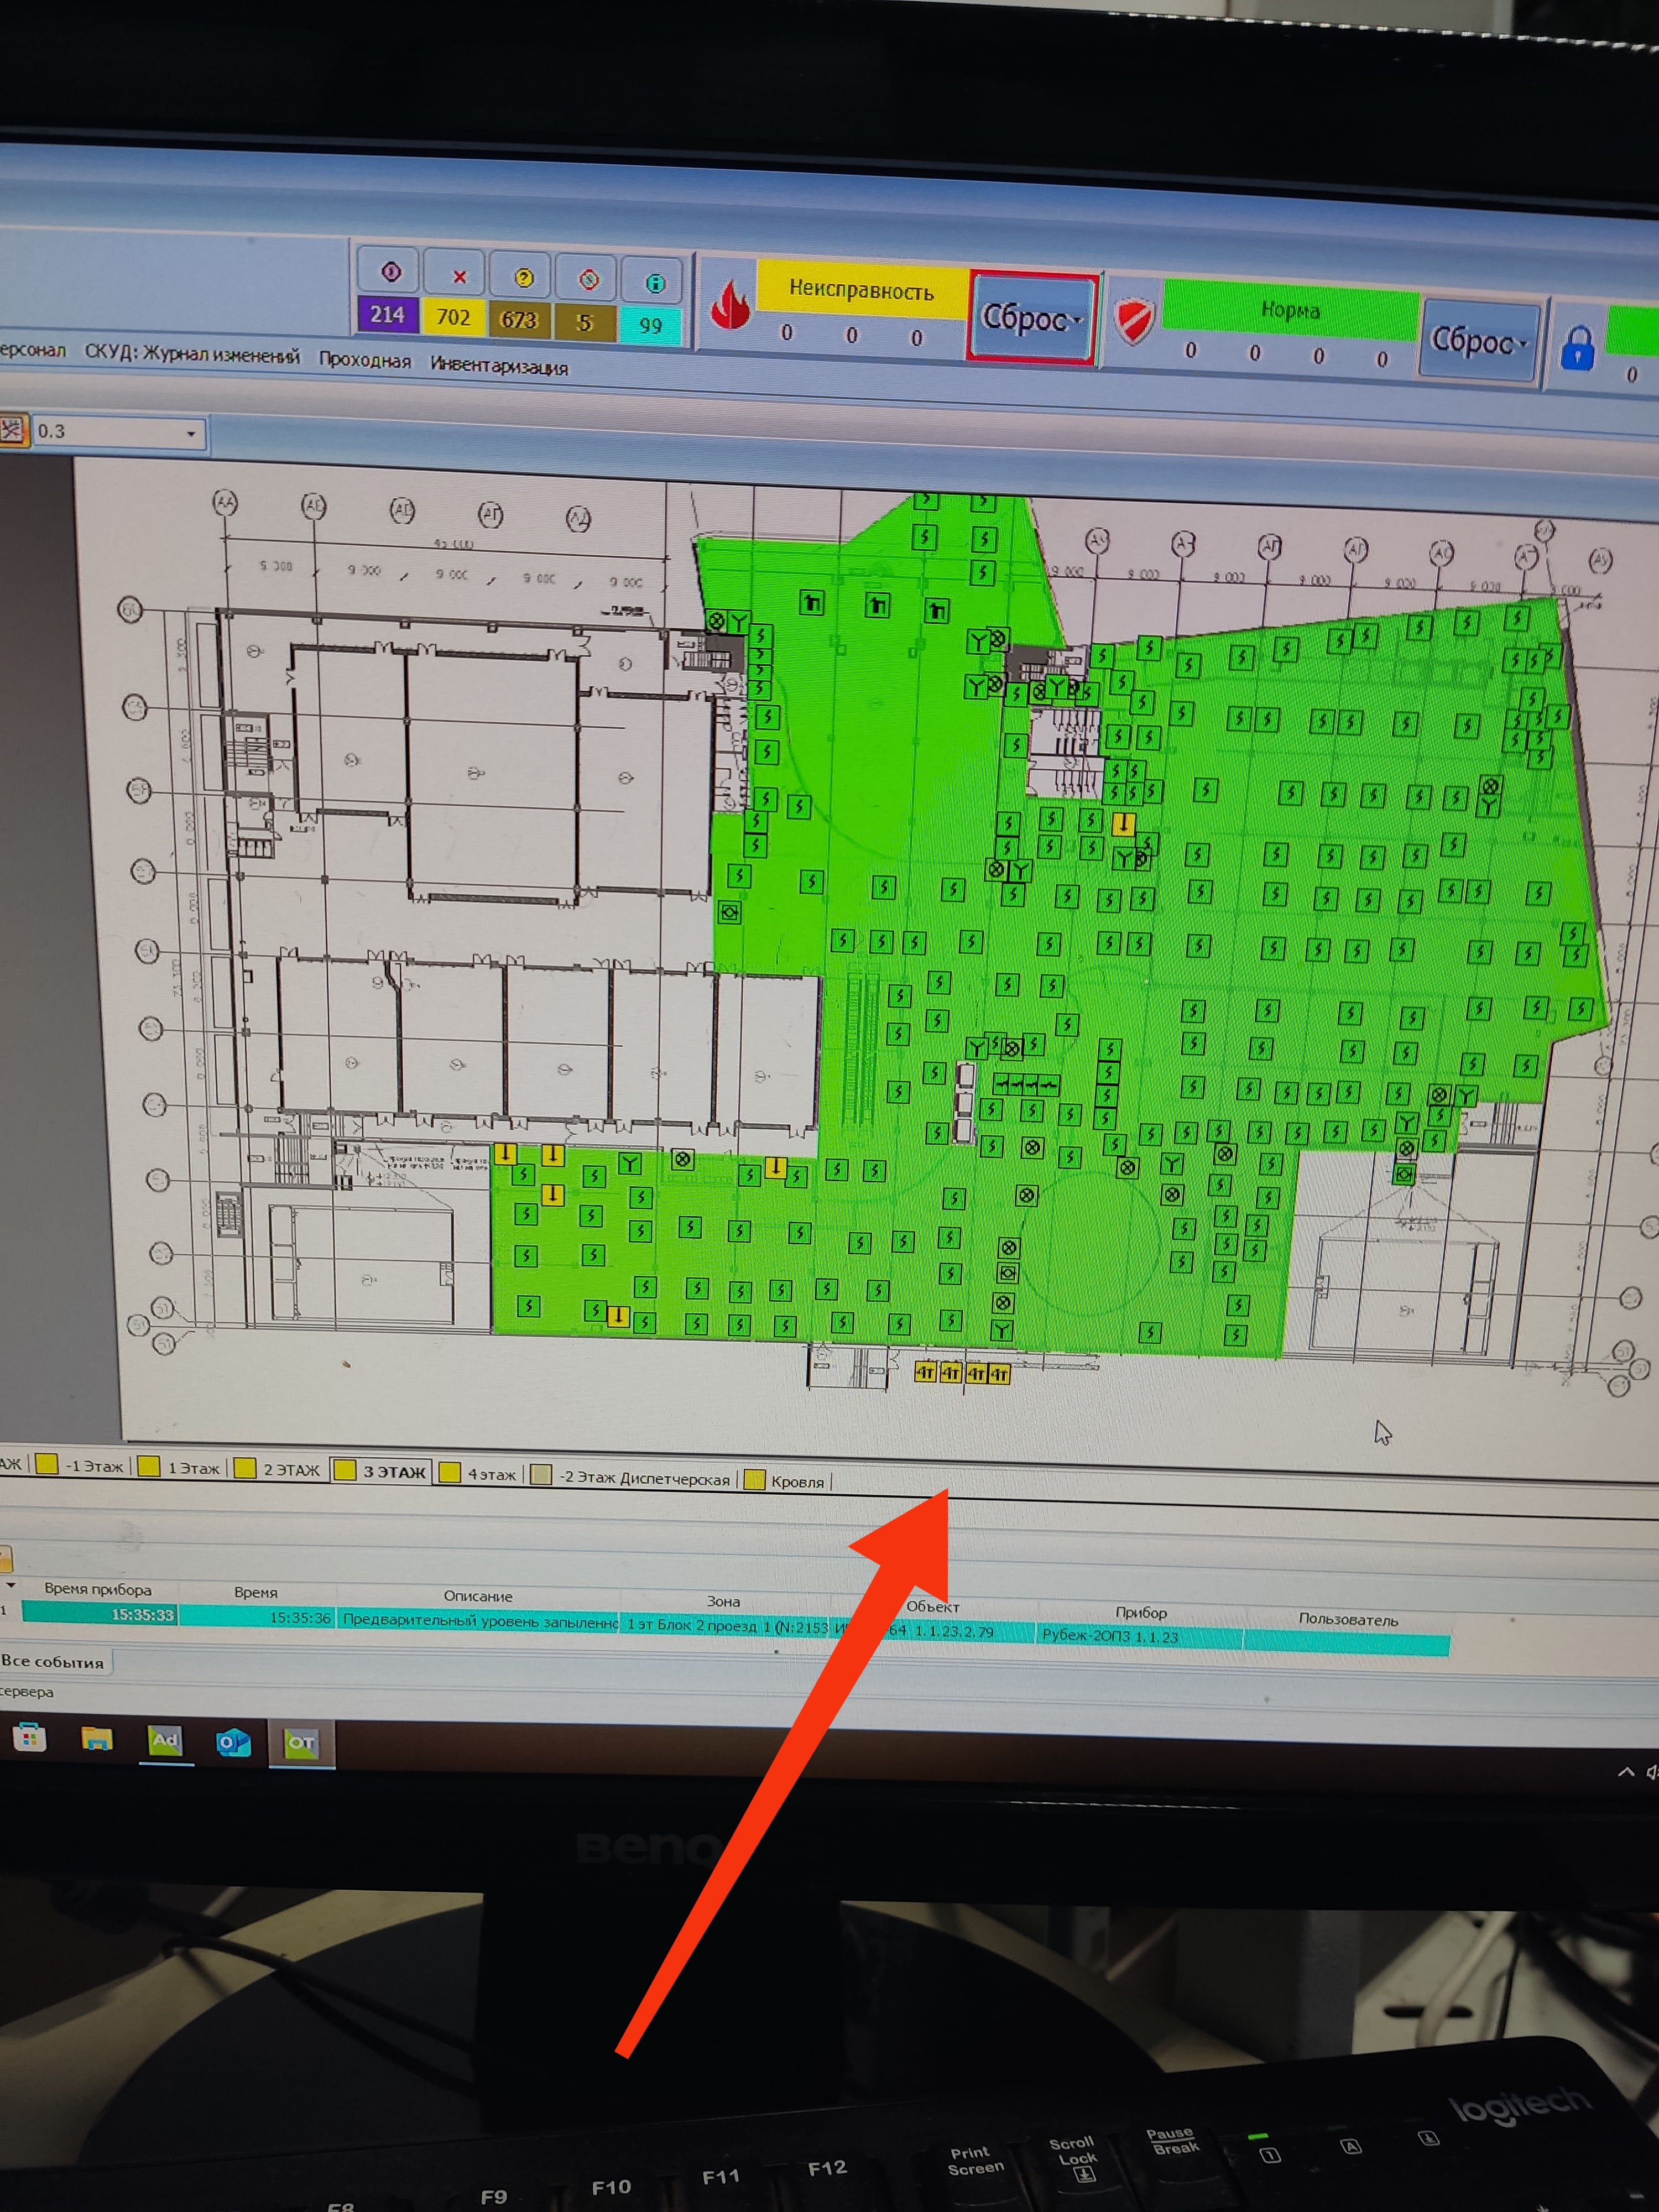Screen dimensions: 1659x2212
Task: Toggle the 1 Этаж floor checkbox
Action: click(149, 1466)
